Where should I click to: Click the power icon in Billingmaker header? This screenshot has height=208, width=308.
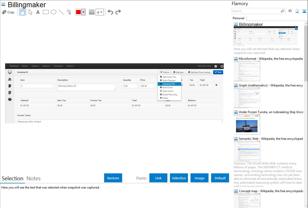tap(222, 66)
